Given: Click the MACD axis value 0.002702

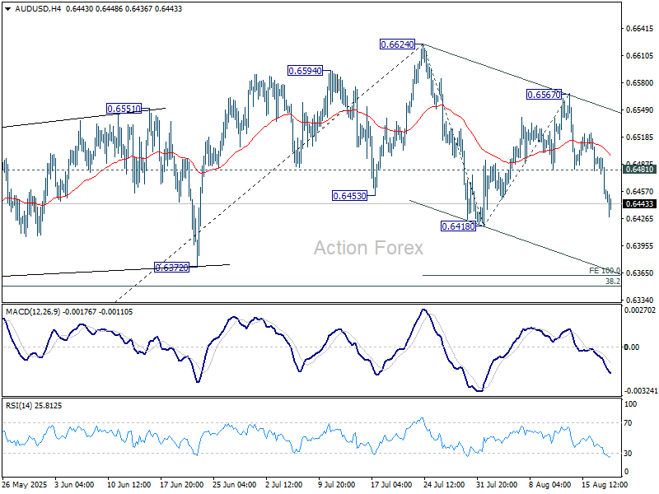Looking at the screenshot, I should pos(640,310).
